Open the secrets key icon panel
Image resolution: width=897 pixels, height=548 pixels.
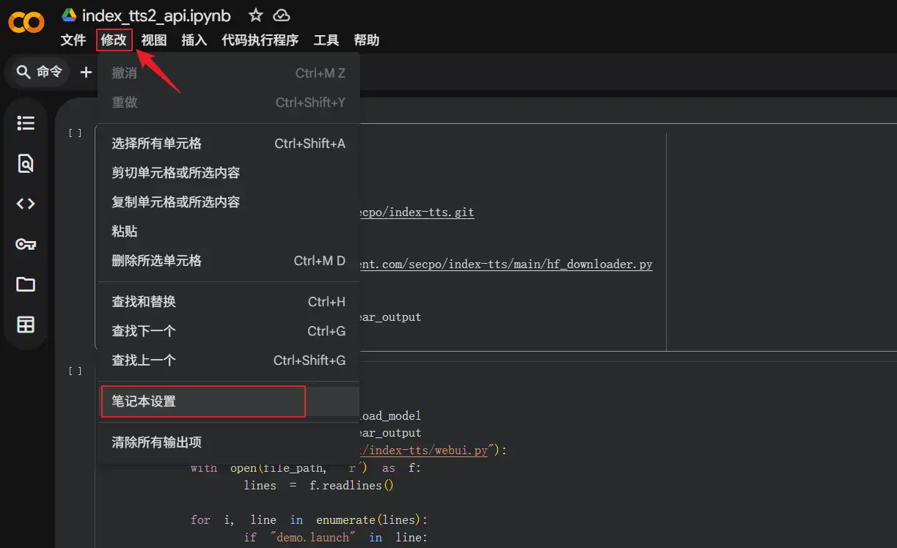pyautogui.click(x=26, y=244)
